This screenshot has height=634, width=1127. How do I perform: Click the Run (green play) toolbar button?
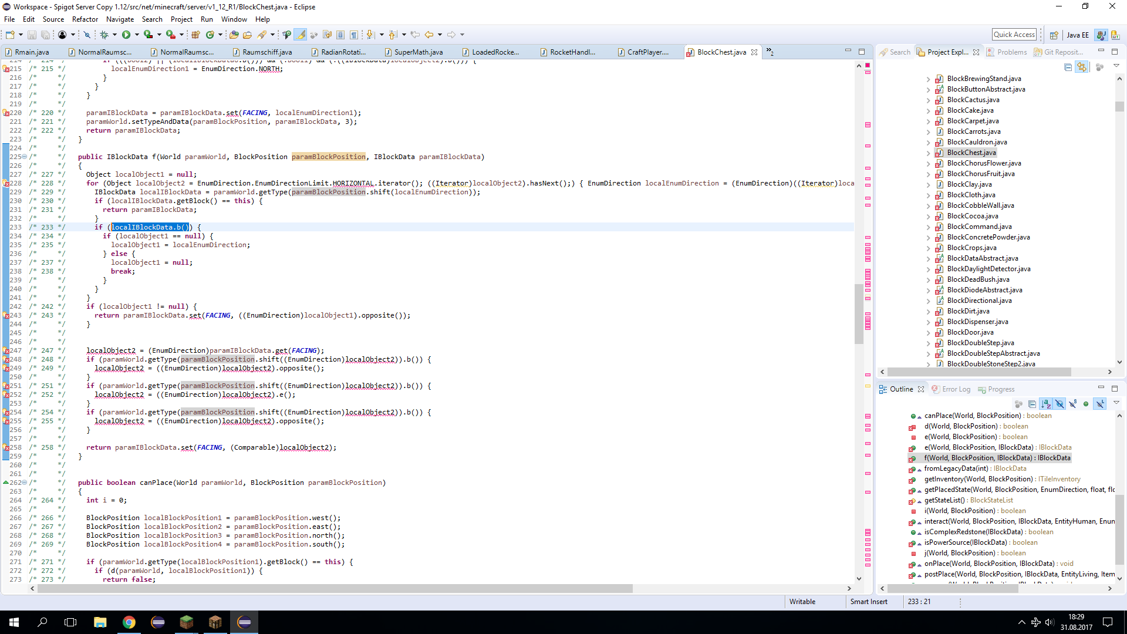pos(126,35)
